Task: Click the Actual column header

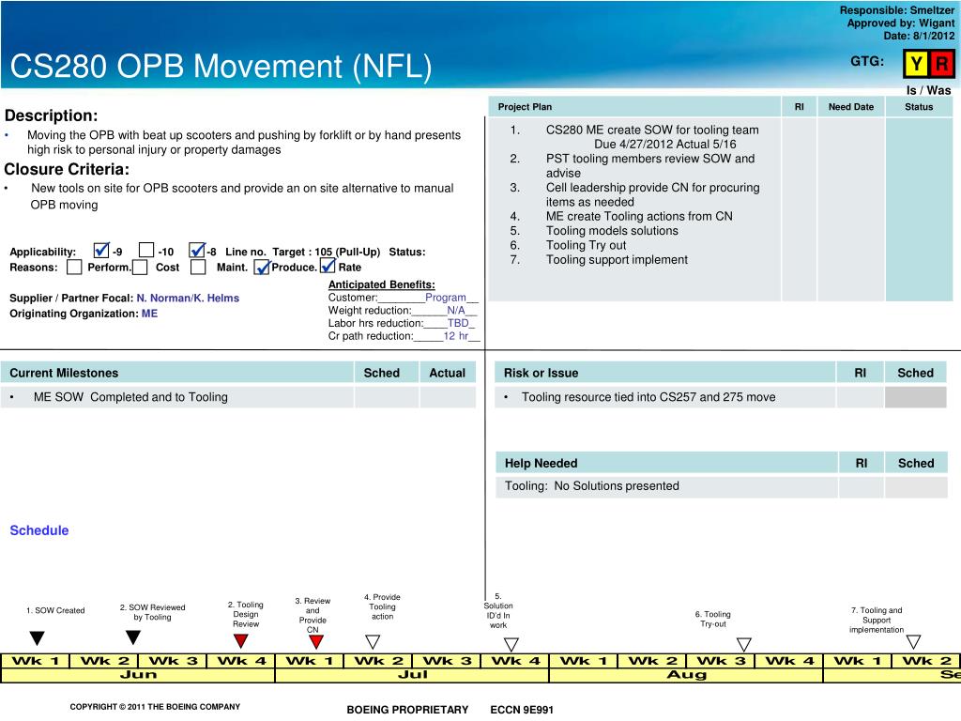Action: (448, 373)
